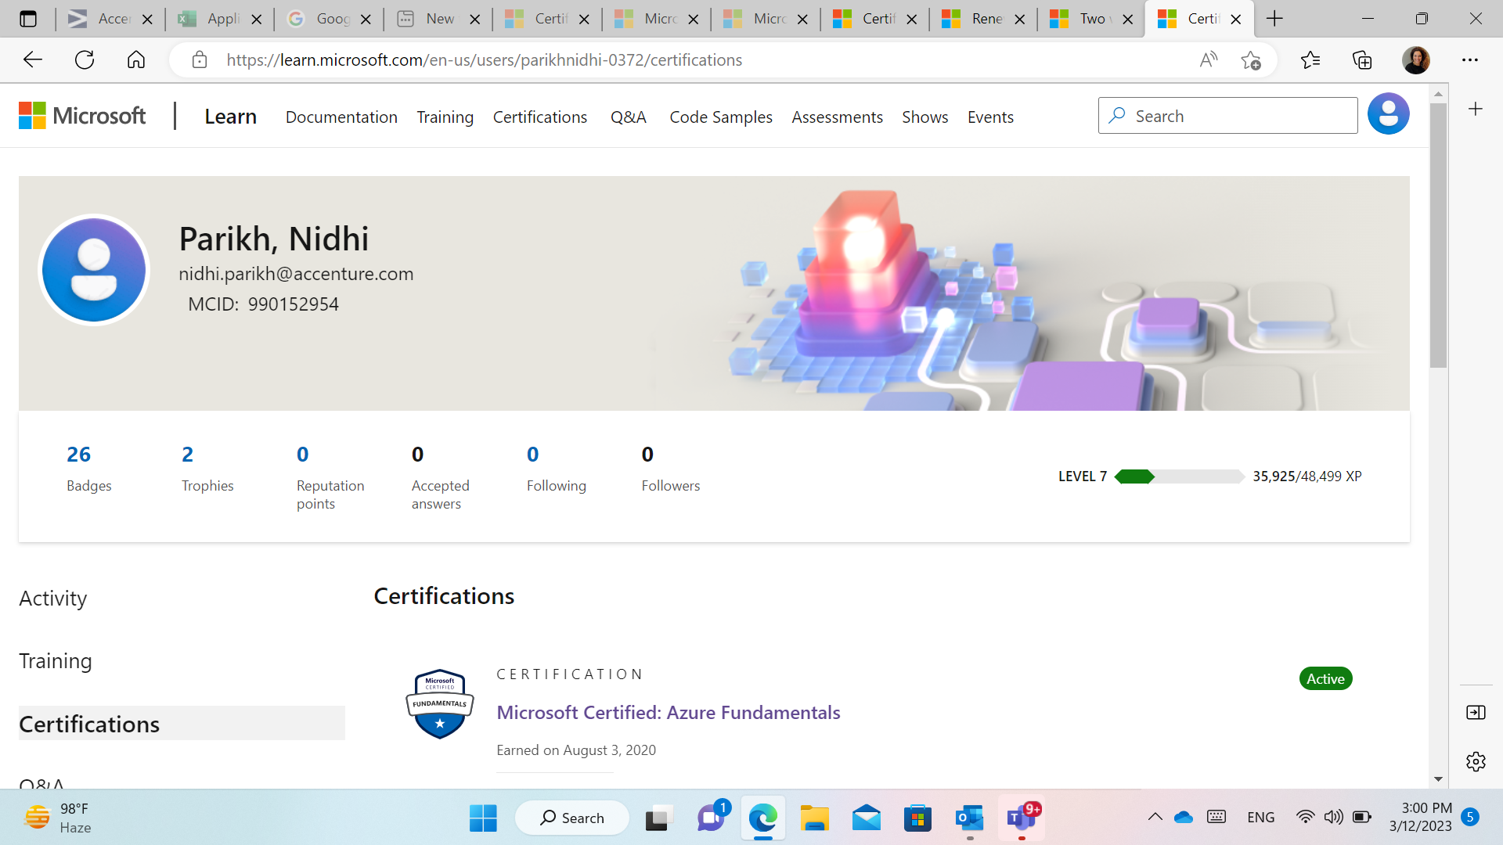Open Microsoft Teams taskbar icon
The image size is (1503, 845).
tap(1022, 818)
